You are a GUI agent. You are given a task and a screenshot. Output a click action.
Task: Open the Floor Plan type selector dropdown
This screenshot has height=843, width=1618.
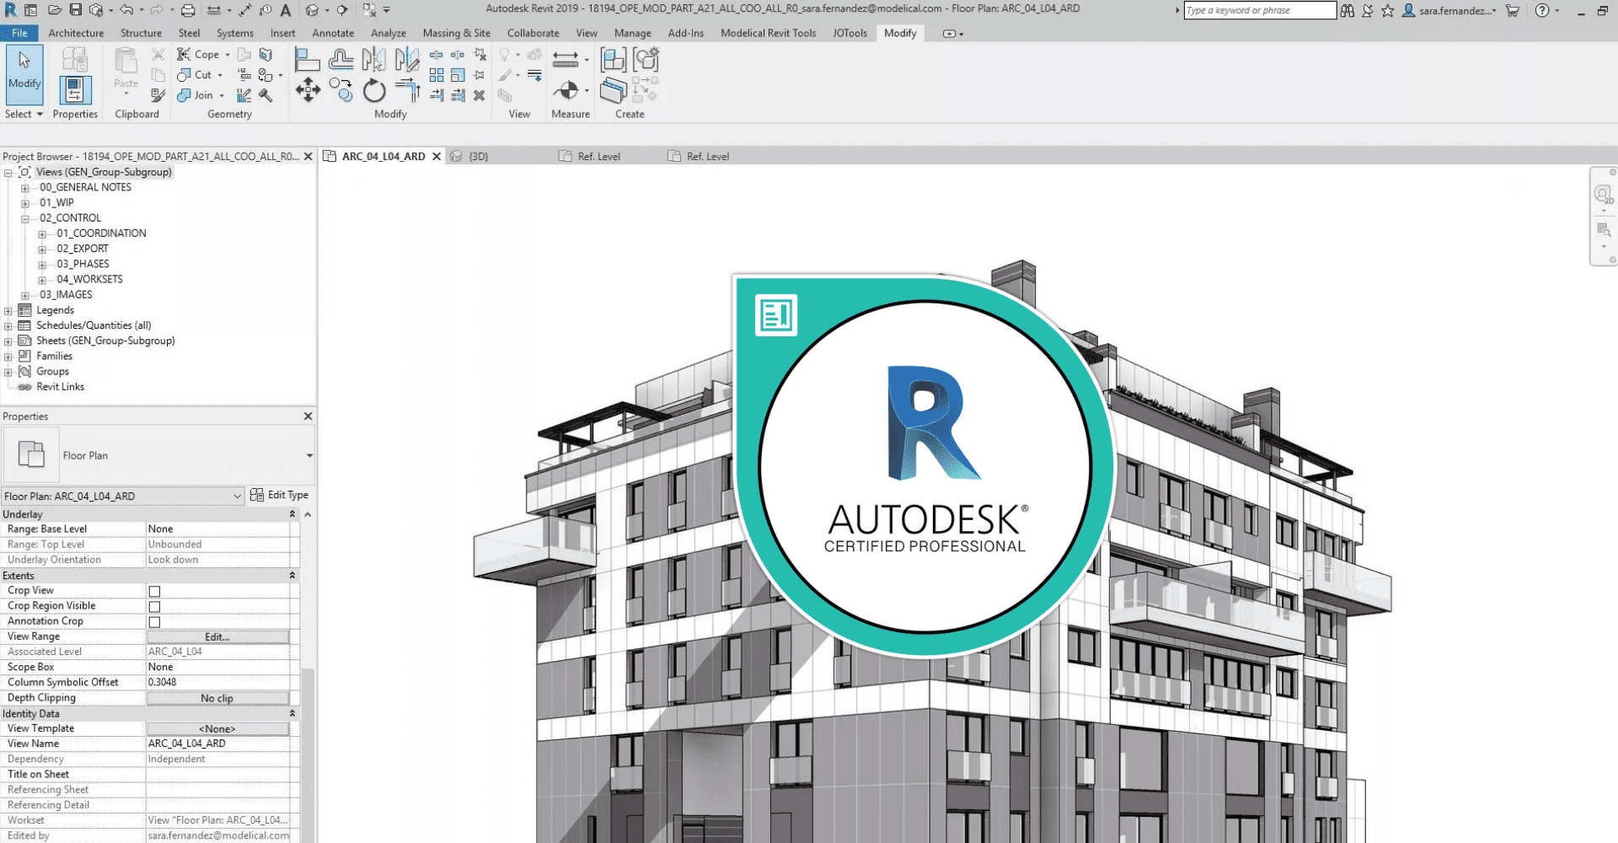click(309, 455)
